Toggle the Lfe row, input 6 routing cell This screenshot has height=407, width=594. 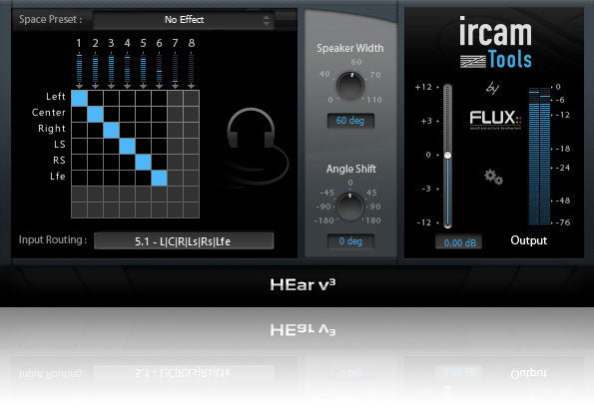click(x=159, y=178)
